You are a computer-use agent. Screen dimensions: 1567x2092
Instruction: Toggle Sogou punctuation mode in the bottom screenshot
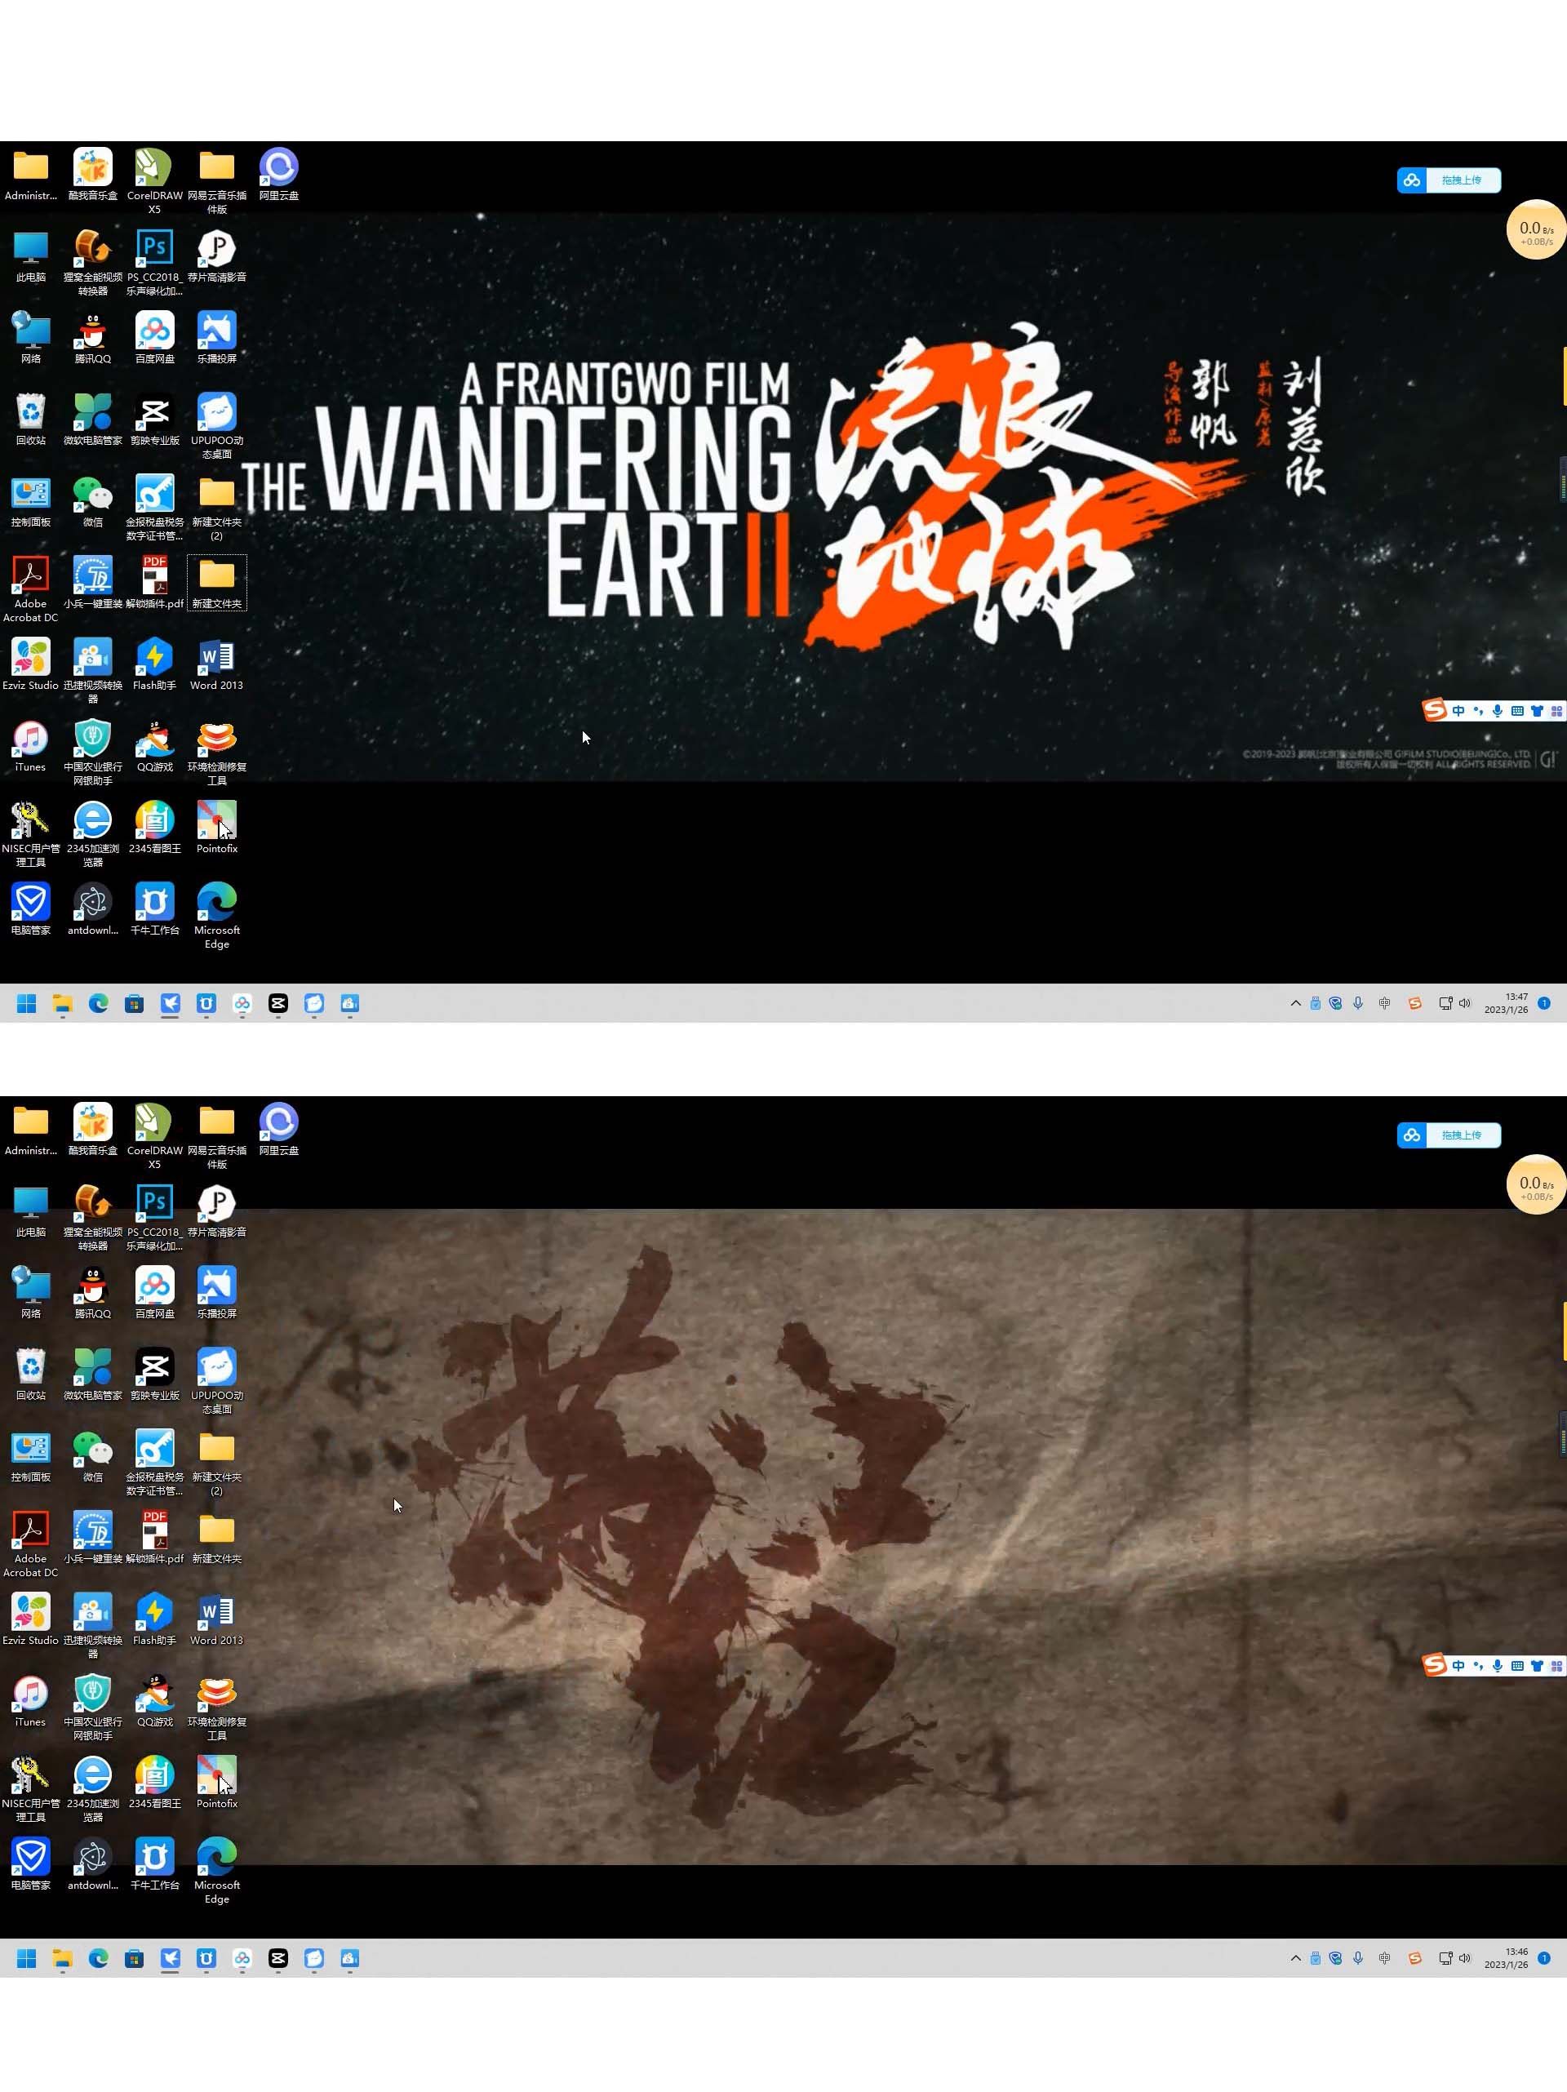click(x=1478, y=1665)
